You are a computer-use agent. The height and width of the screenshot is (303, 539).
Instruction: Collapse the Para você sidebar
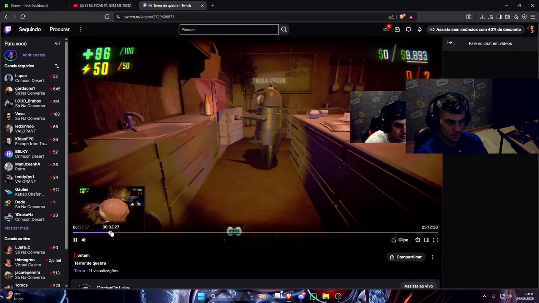point(57,43)
